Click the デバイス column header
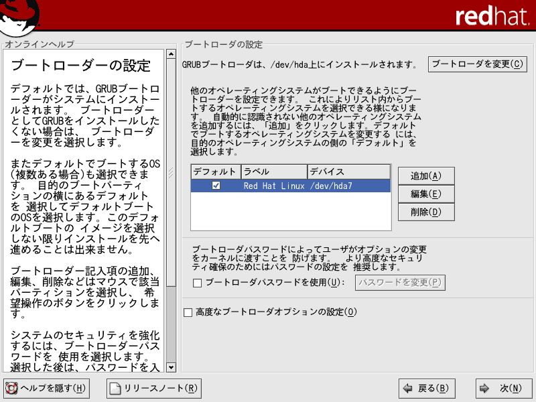 [x=348, y=172]
